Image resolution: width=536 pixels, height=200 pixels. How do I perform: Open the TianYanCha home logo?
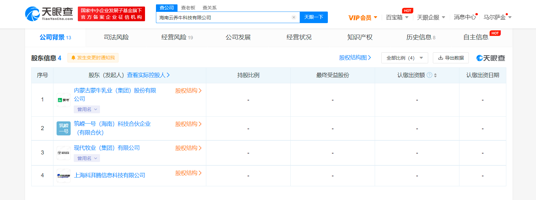tap(49, 14)
